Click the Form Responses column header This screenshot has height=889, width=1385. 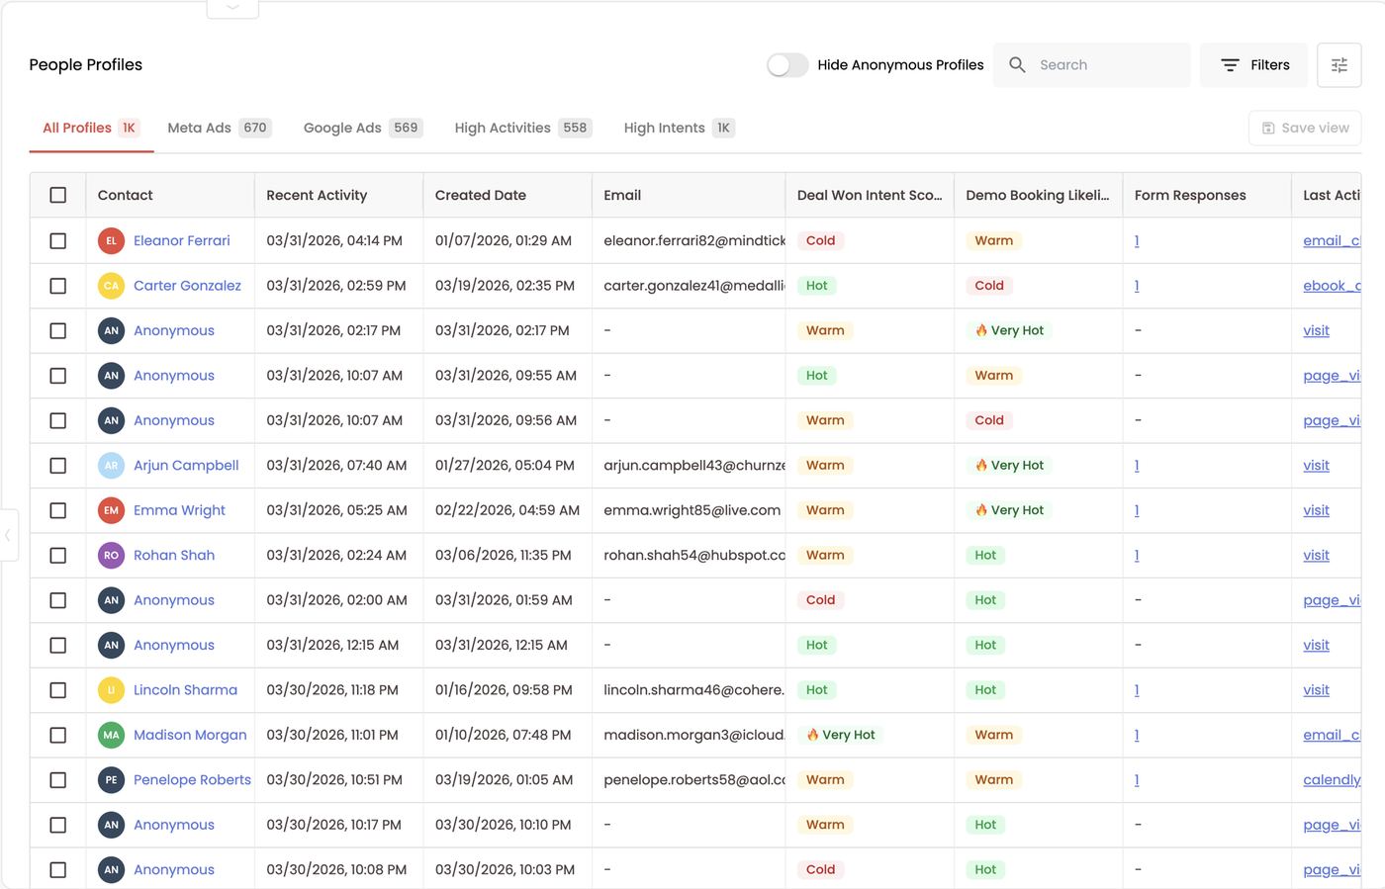pos(1207,195)
